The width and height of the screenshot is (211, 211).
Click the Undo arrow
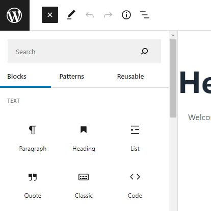coord(90,15)
